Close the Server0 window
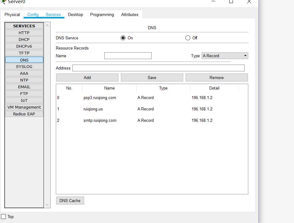294x223 pixels. point(249,2)
